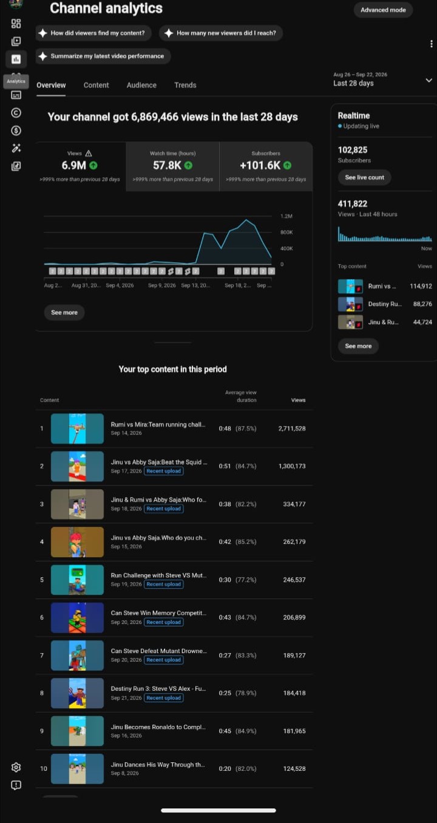The image size is (437, 823).
Task: Ask 'How many new viewers did I reach?'
Action: point(221,33)
